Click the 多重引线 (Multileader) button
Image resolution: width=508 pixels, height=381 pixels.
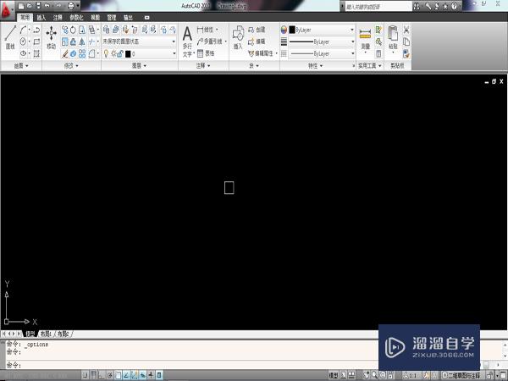coord(212,41)
